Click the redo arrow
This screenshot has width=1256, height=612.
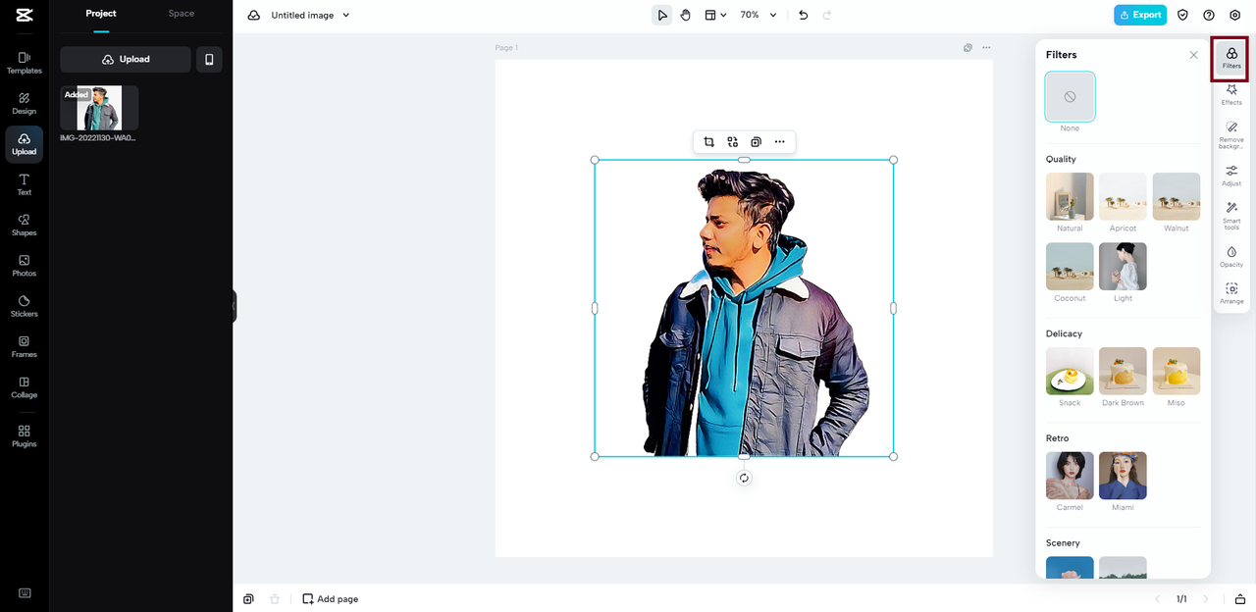[x=827, y=15]
